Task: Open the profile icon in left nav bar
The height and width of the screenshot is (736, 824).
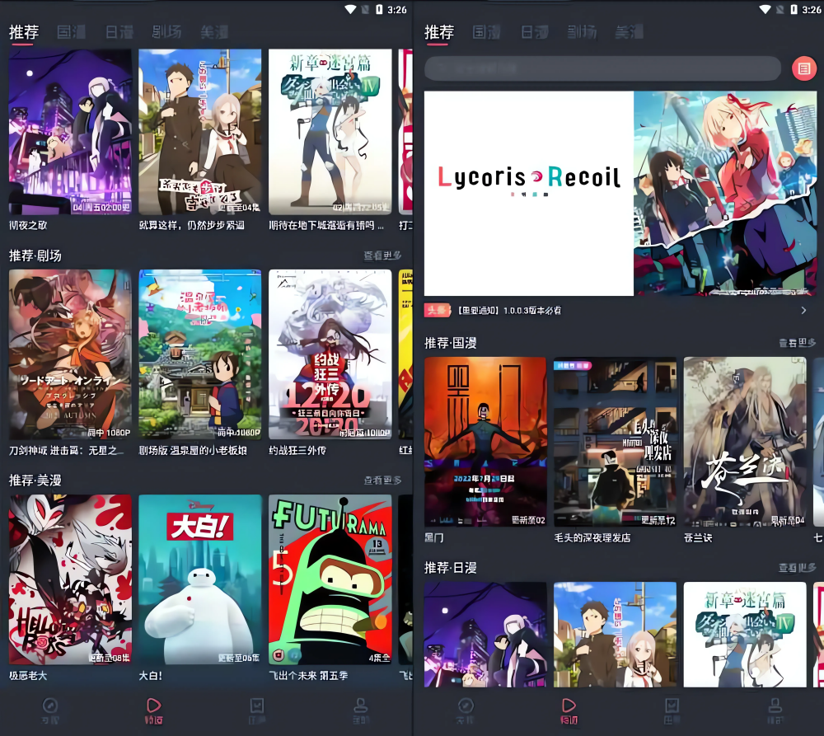Action: (x=361, y=706)
